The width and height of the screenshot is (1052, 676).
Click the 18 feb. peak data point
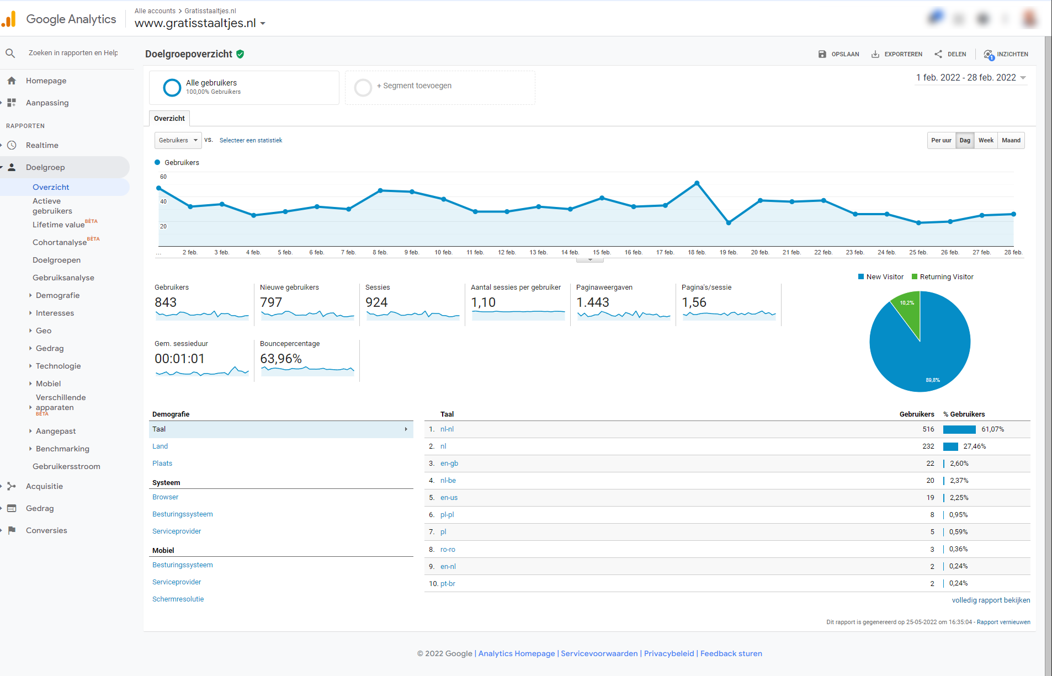point(697,183)
